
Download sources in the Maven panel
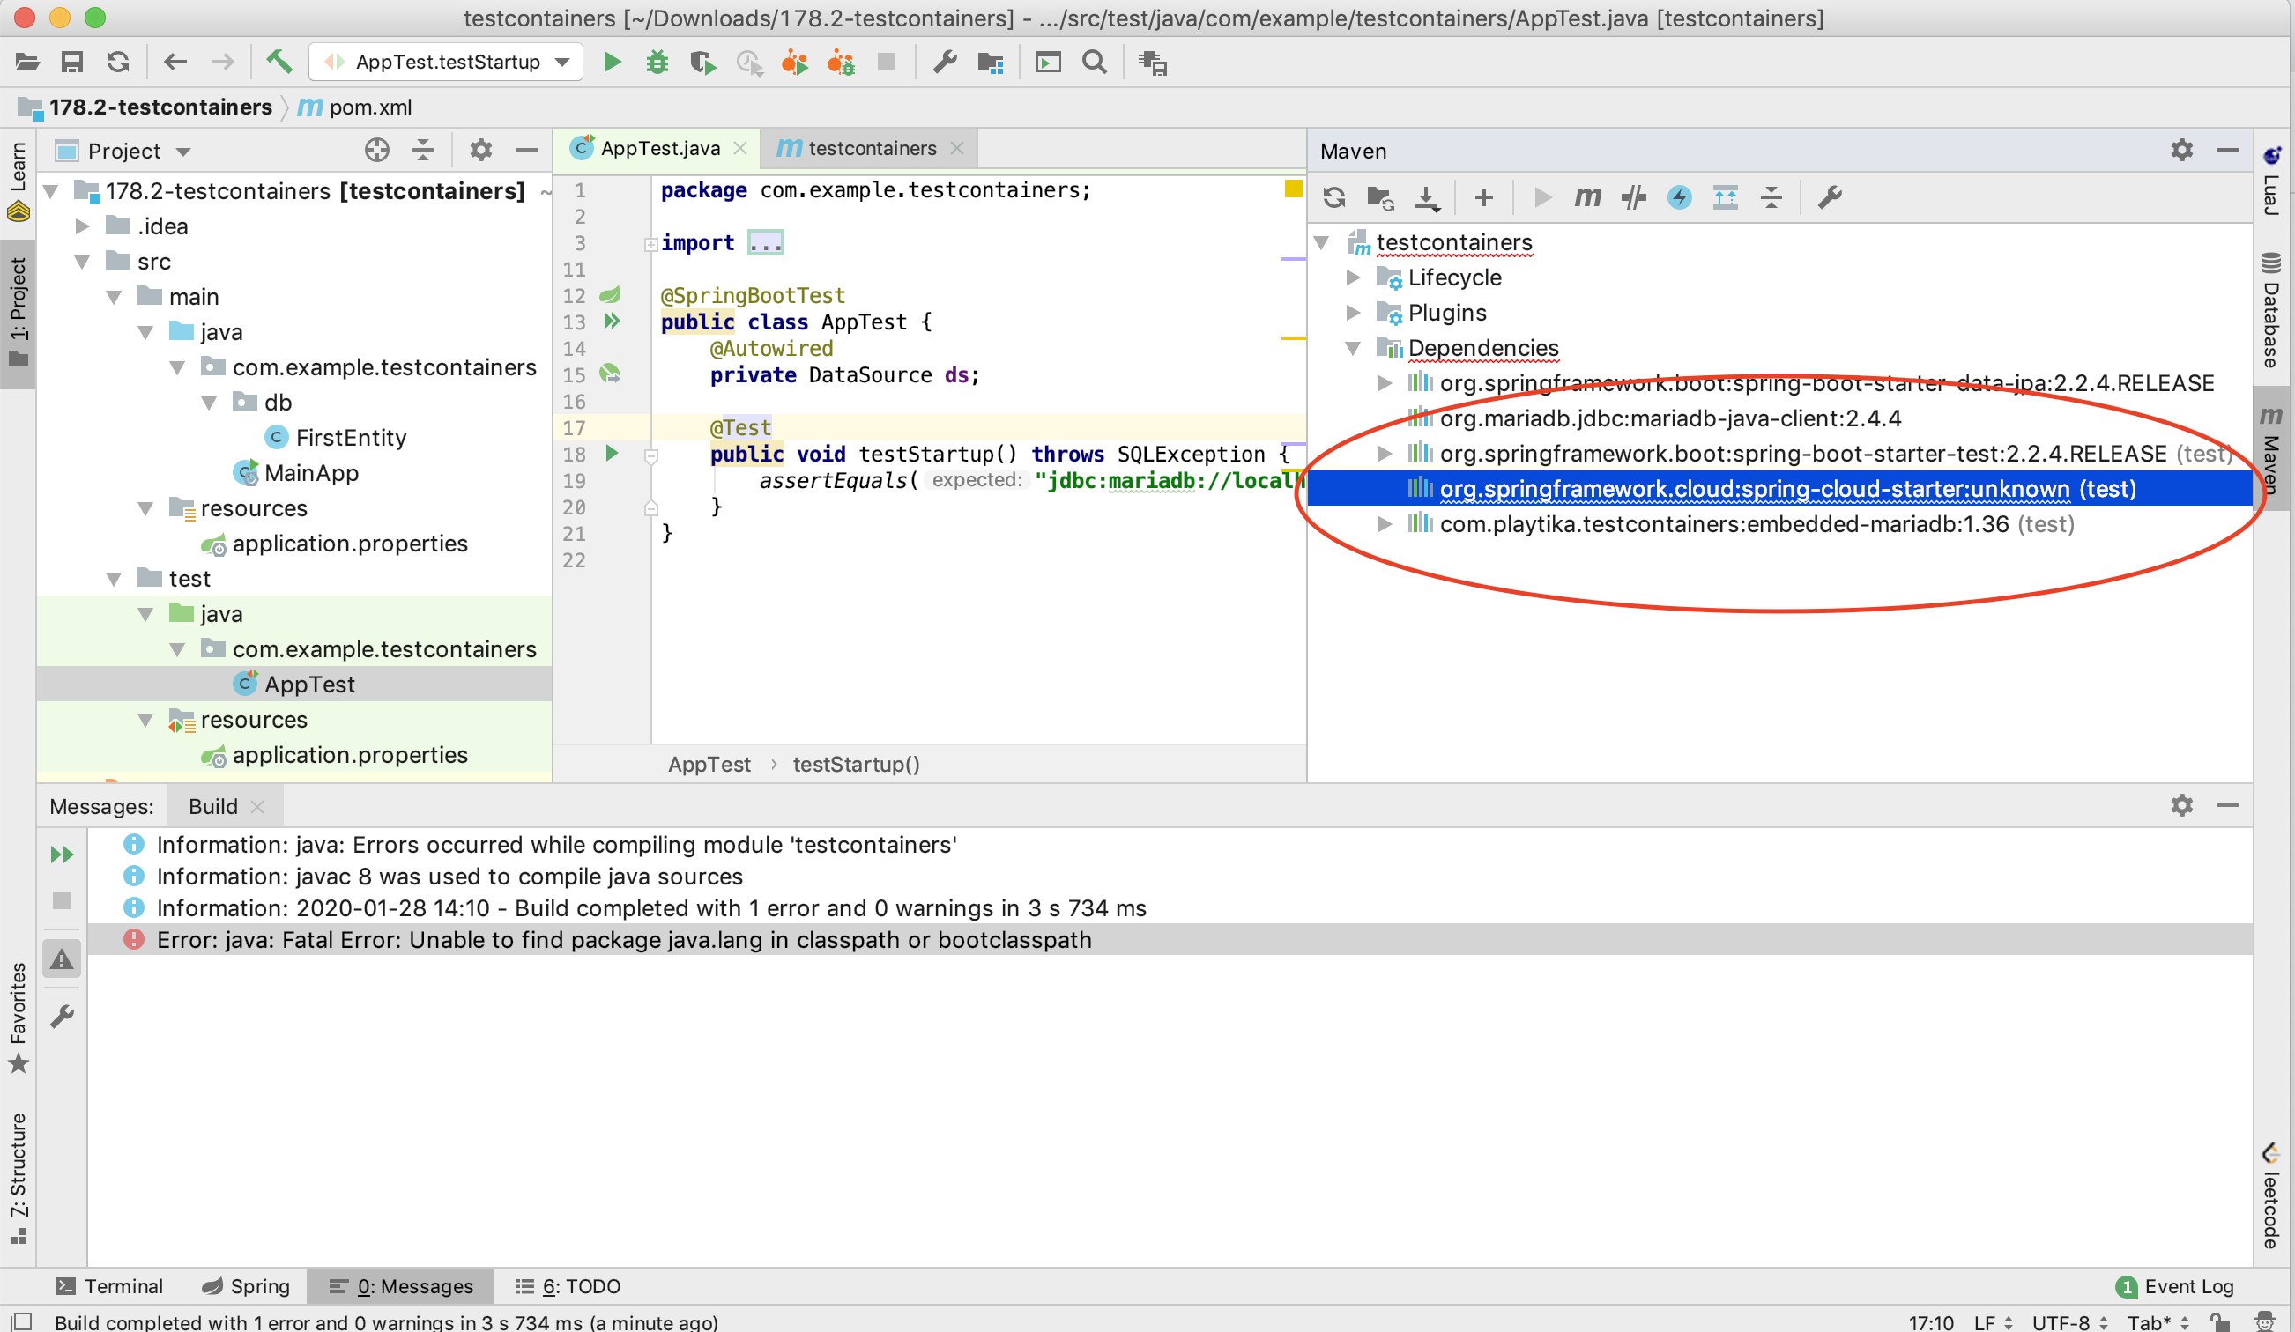1427,197
